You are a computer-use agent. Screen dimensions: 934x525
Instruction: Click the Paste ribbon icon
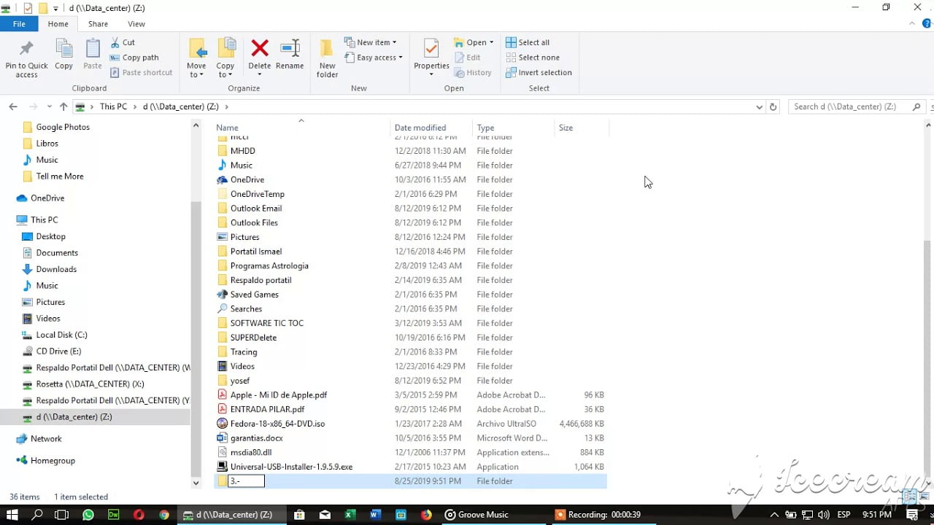point(93,50)
